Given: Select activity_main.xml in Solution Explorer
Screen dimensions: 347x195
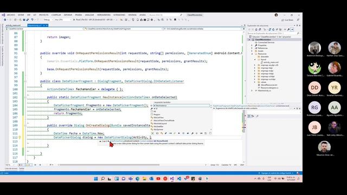Looking at the screenshot, I should coord(271,62).
